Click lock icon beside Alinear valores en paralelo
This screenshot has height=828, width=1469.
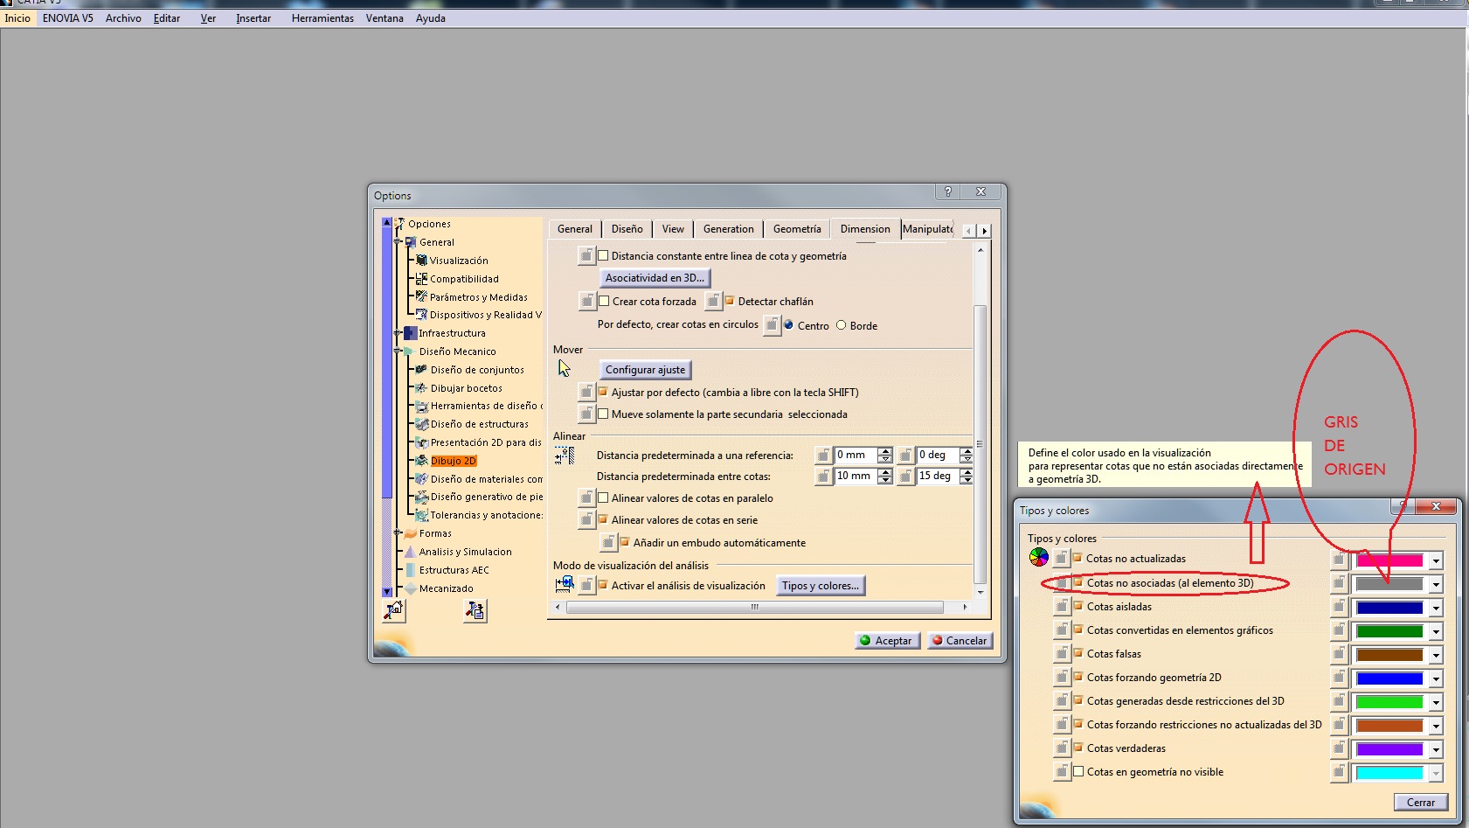[586, 497]
